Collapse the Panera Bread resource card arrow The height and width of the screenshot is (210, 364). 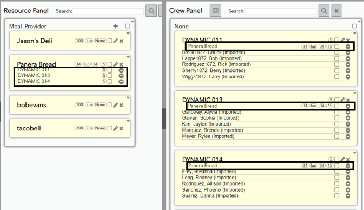click(x=128, y=57)
